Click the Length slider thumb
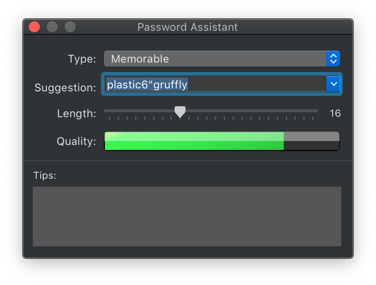The width and height of the screenshot is (376, 285). [x=180, y=112]
